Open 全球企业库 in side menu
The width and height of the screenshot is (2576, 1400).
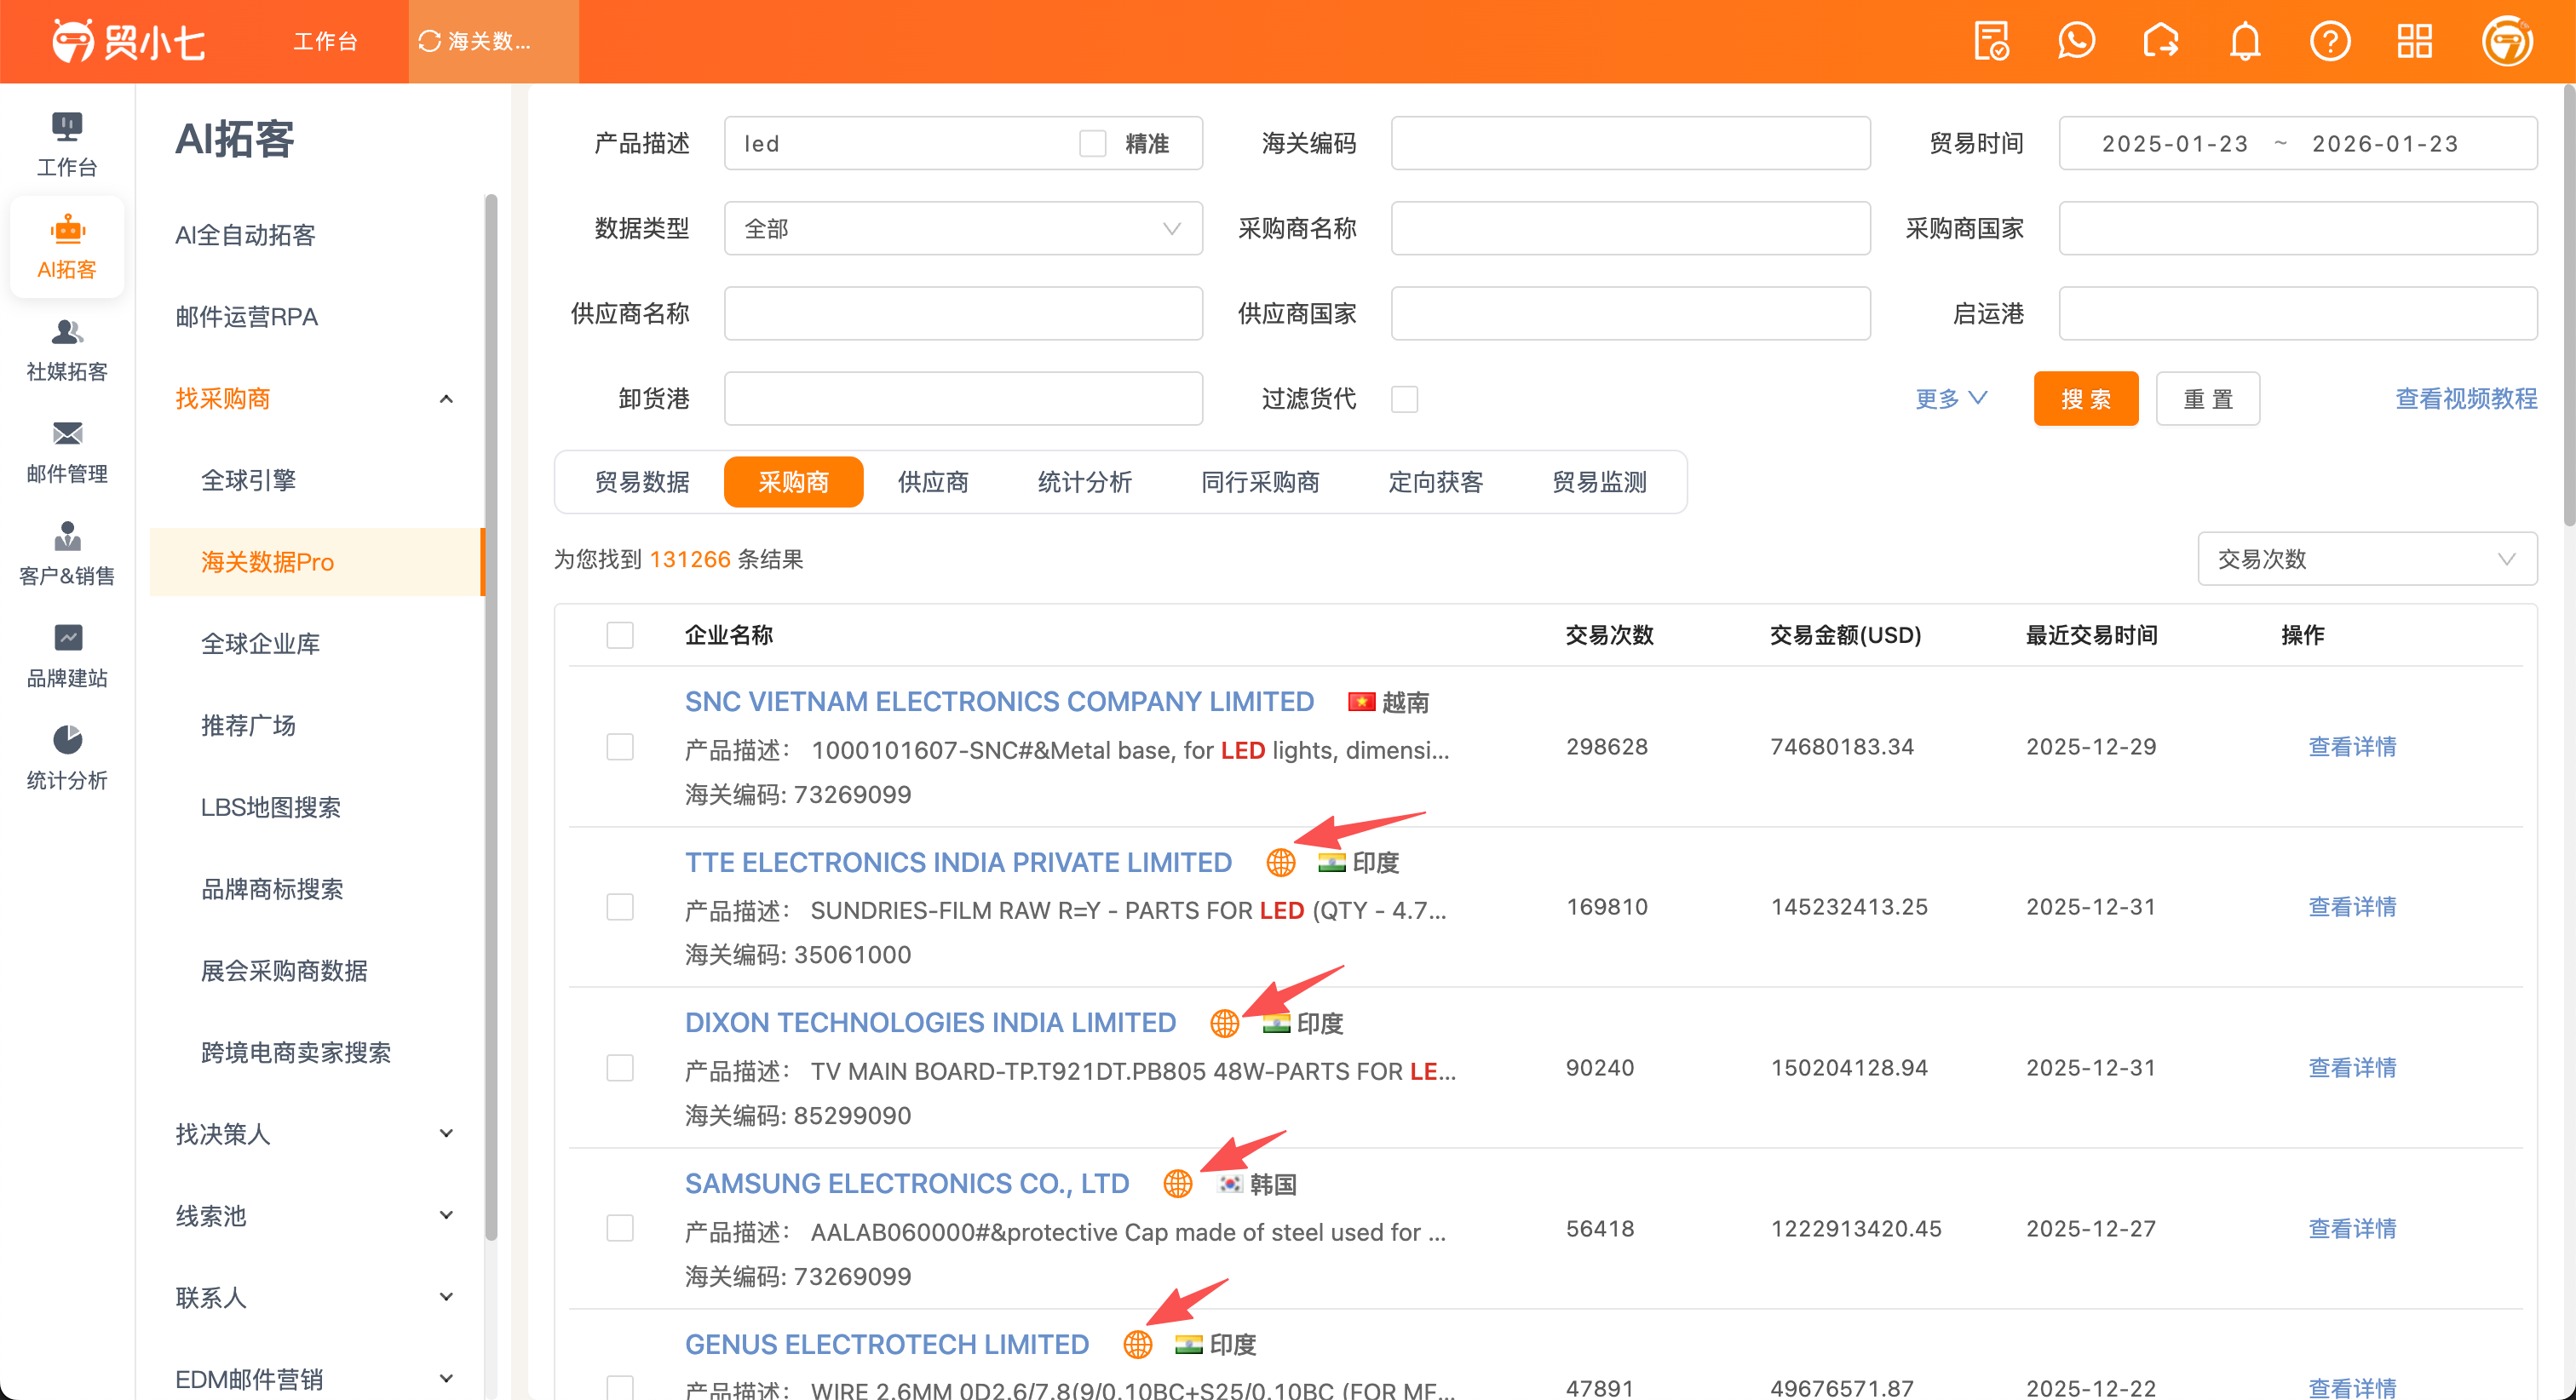pyautogui.click(x=260, y=644)
